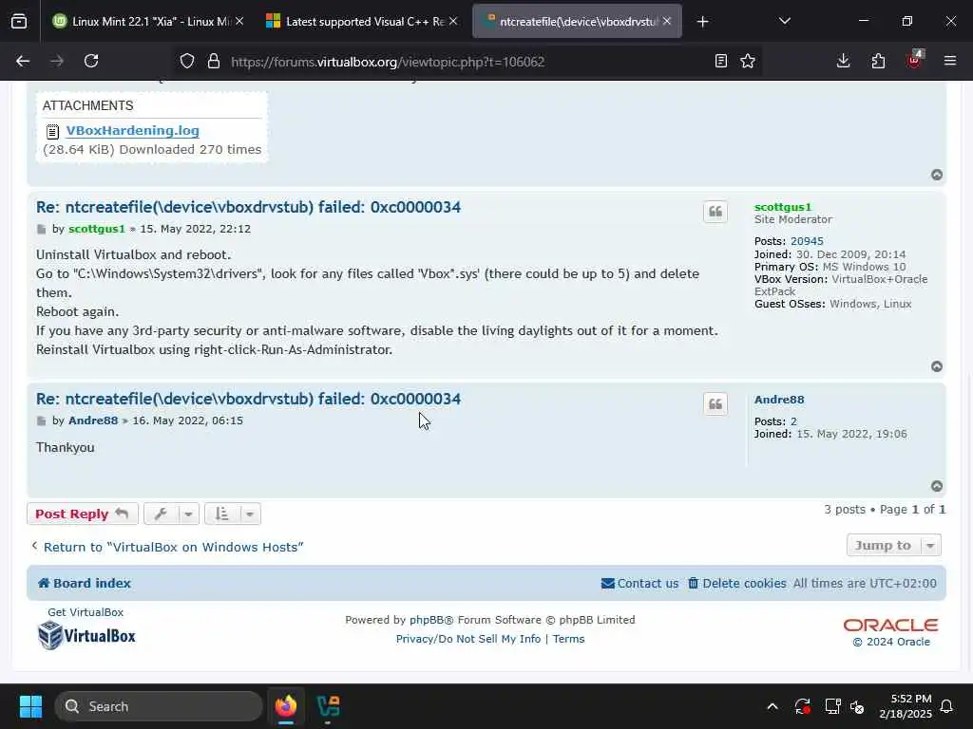Click the address bar URL
The width and height of the screenshot is (973, 729).
(388, 62)
